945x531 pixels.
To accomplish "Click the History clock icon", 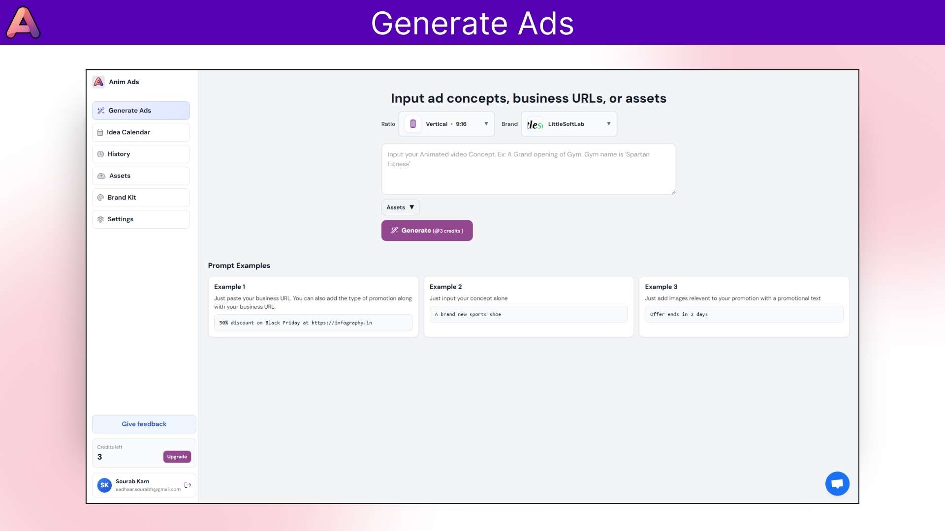I will (x=100, y=154).
